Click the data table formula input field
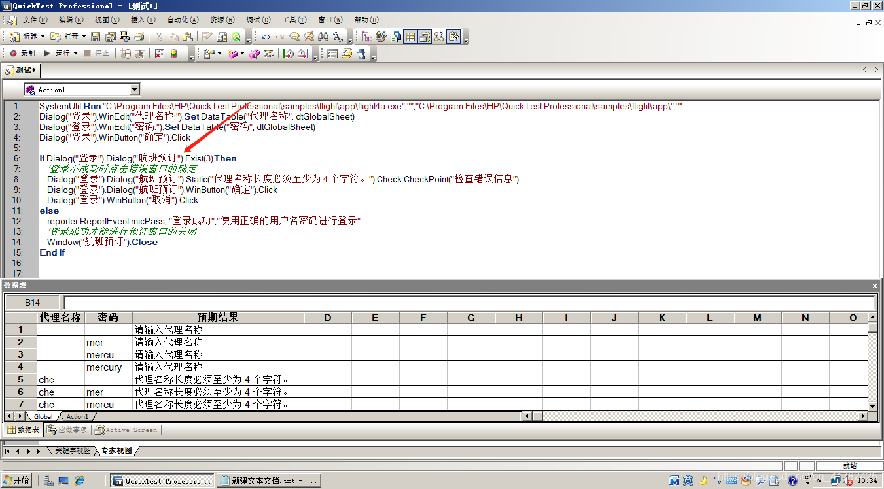This screenshot has height=489, width=884. tap(470, 303)
